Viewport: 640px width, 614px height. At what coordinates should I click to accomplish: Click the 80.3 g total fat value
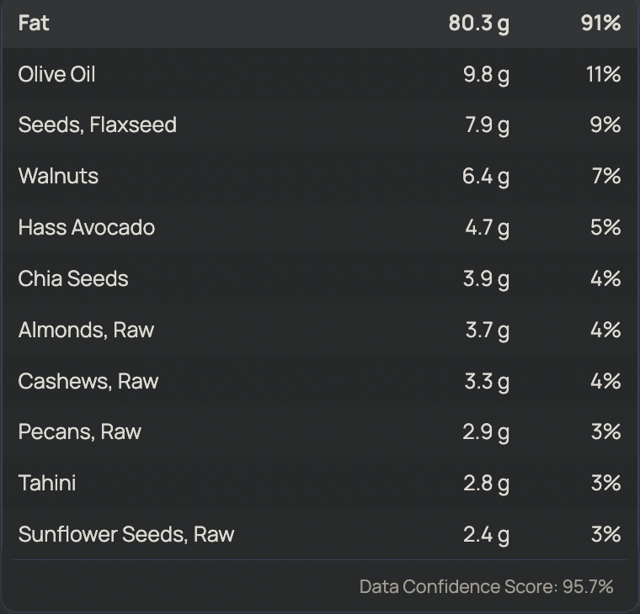pyautogui.click(x=478, y=23)
